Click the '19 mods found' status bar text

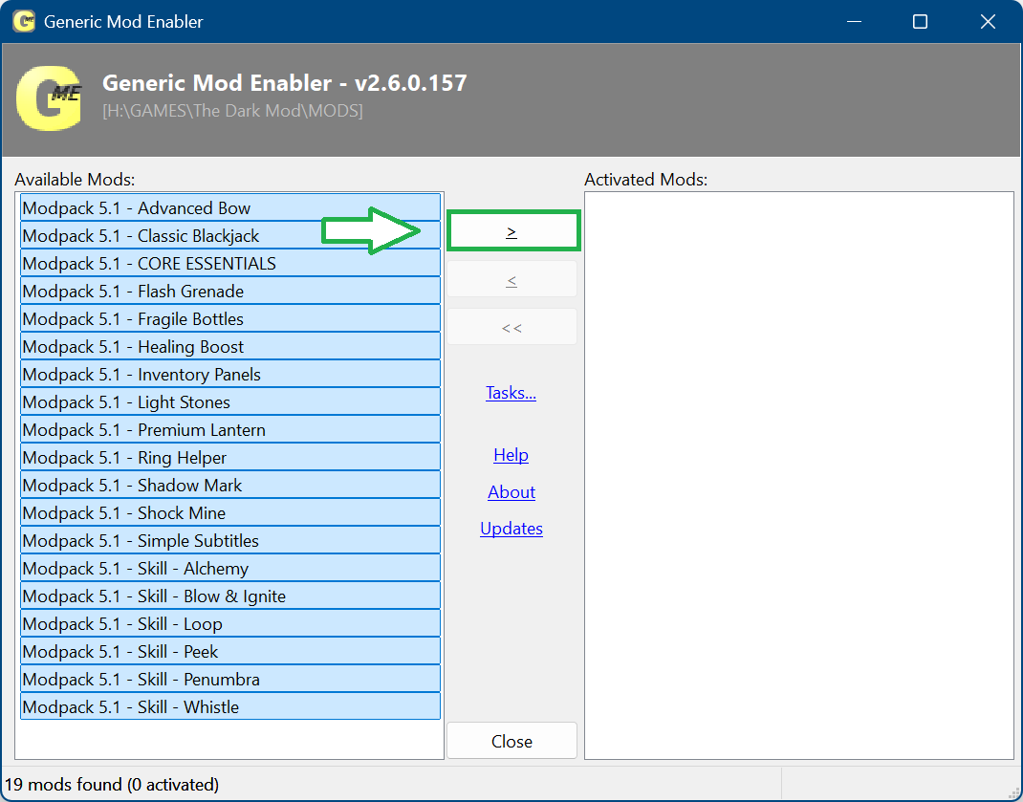point(112,784)
